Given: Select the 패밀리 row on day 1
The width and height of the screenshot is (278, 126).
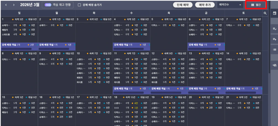Looking at the screenshot, I should point(19,30).
